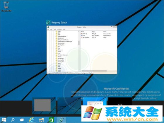Click the REG_DWORD type cell
This screenshot has height=123, width=164.
click(95, 35)
